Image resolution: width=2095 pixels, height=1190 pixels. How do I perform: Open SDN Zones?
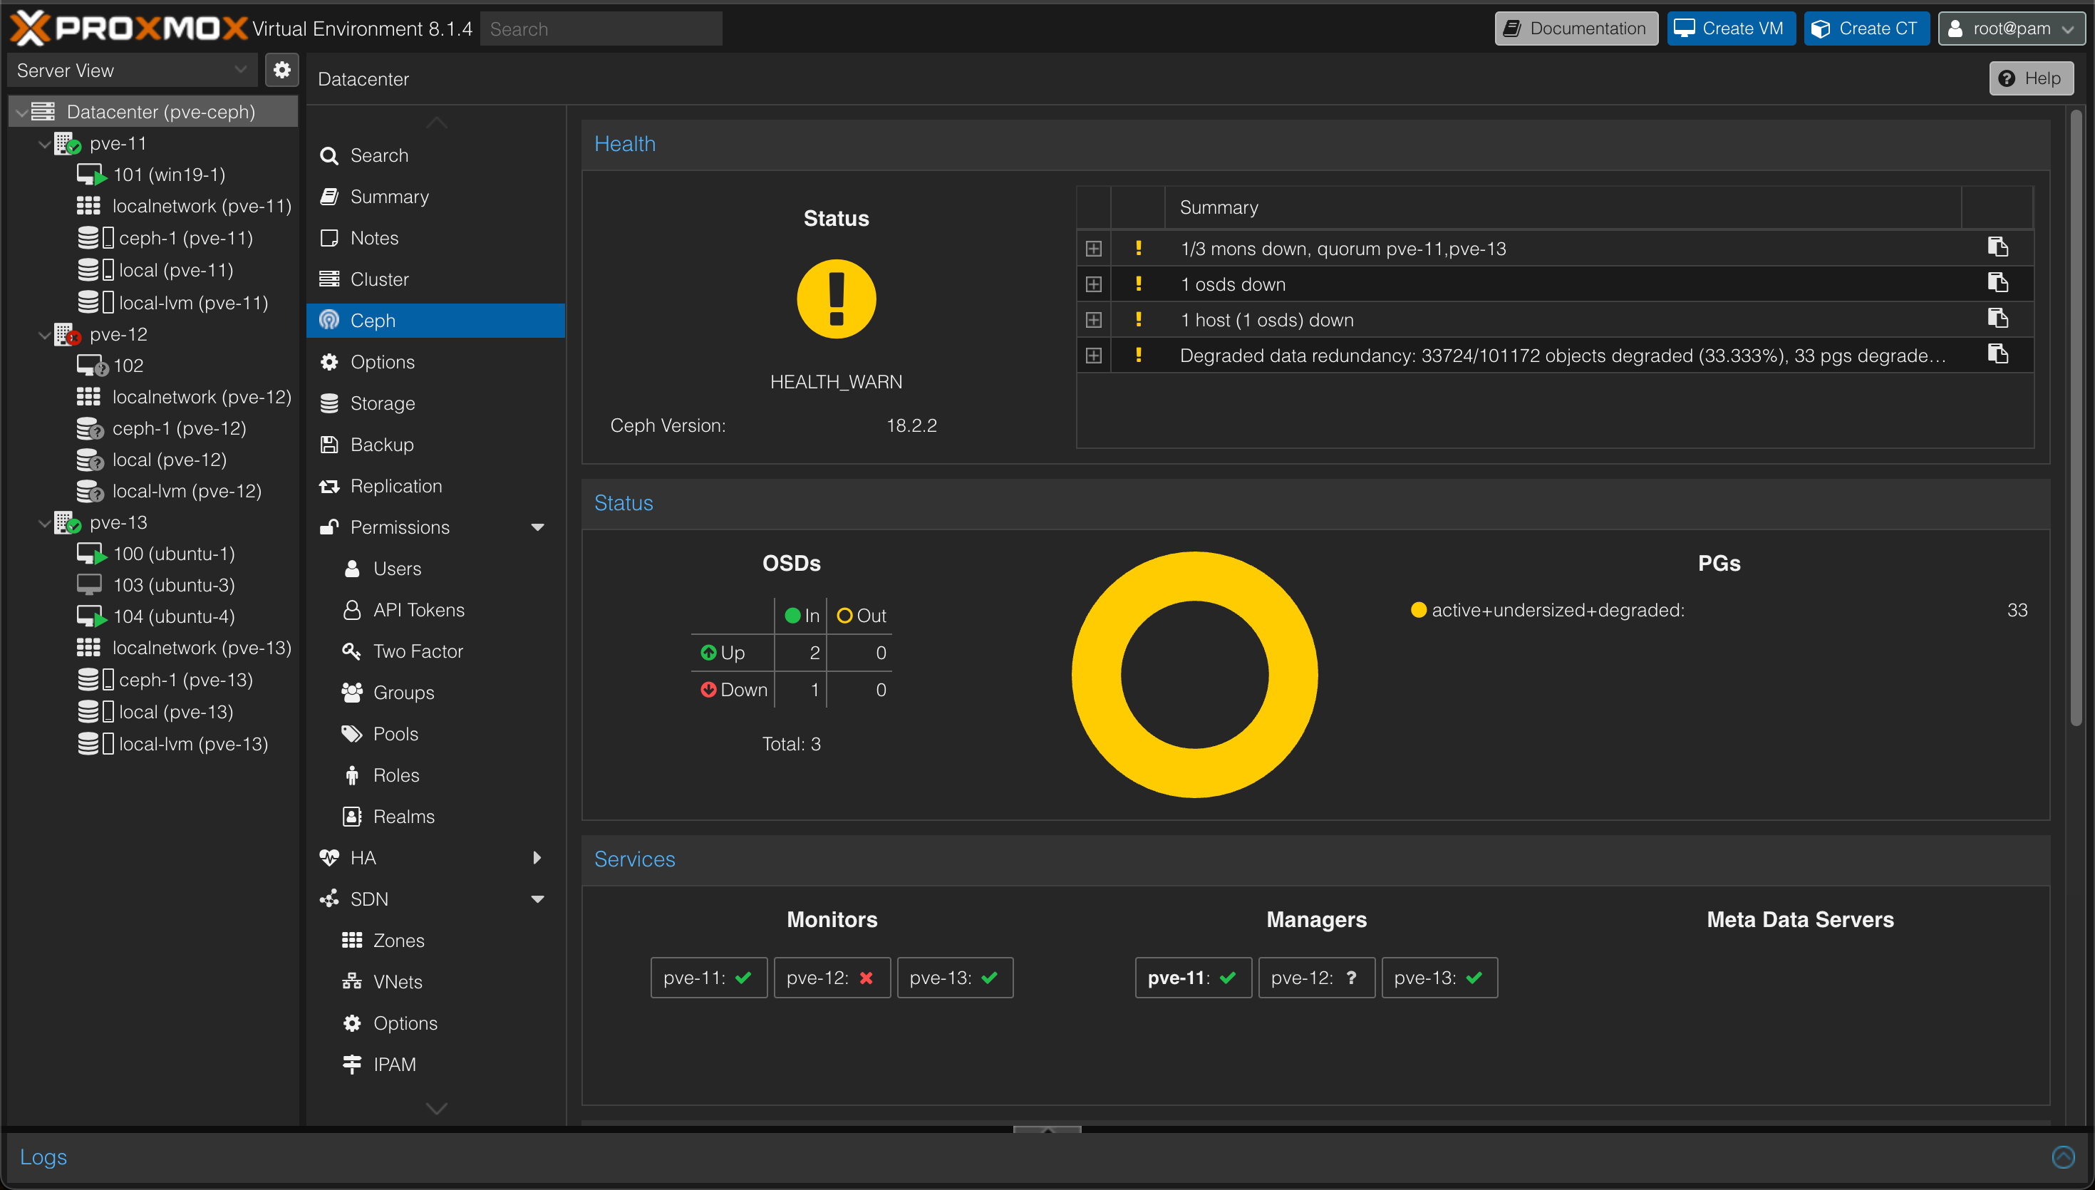[435, 941]
